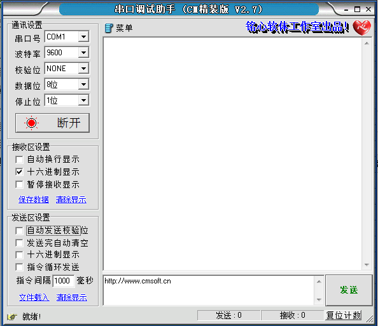Screen dimensions: 378x326
Task: Click the 指令间隔 1000 input field
Action: pos(64,281)
